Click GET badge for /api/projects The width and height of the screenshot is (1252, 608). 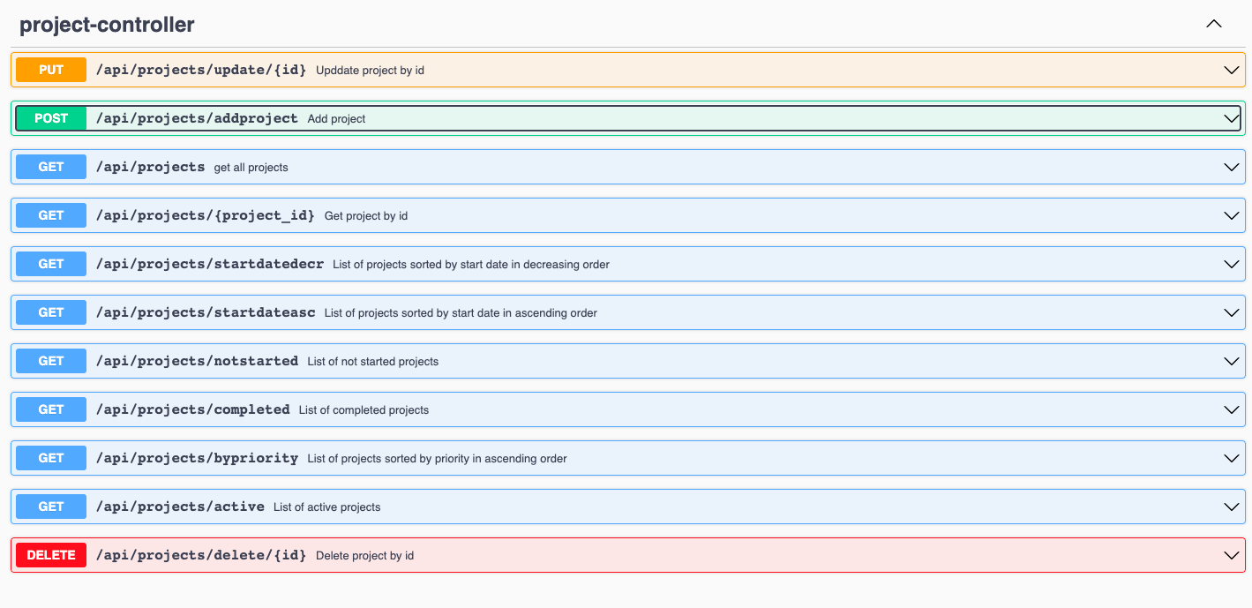(51, 167)
